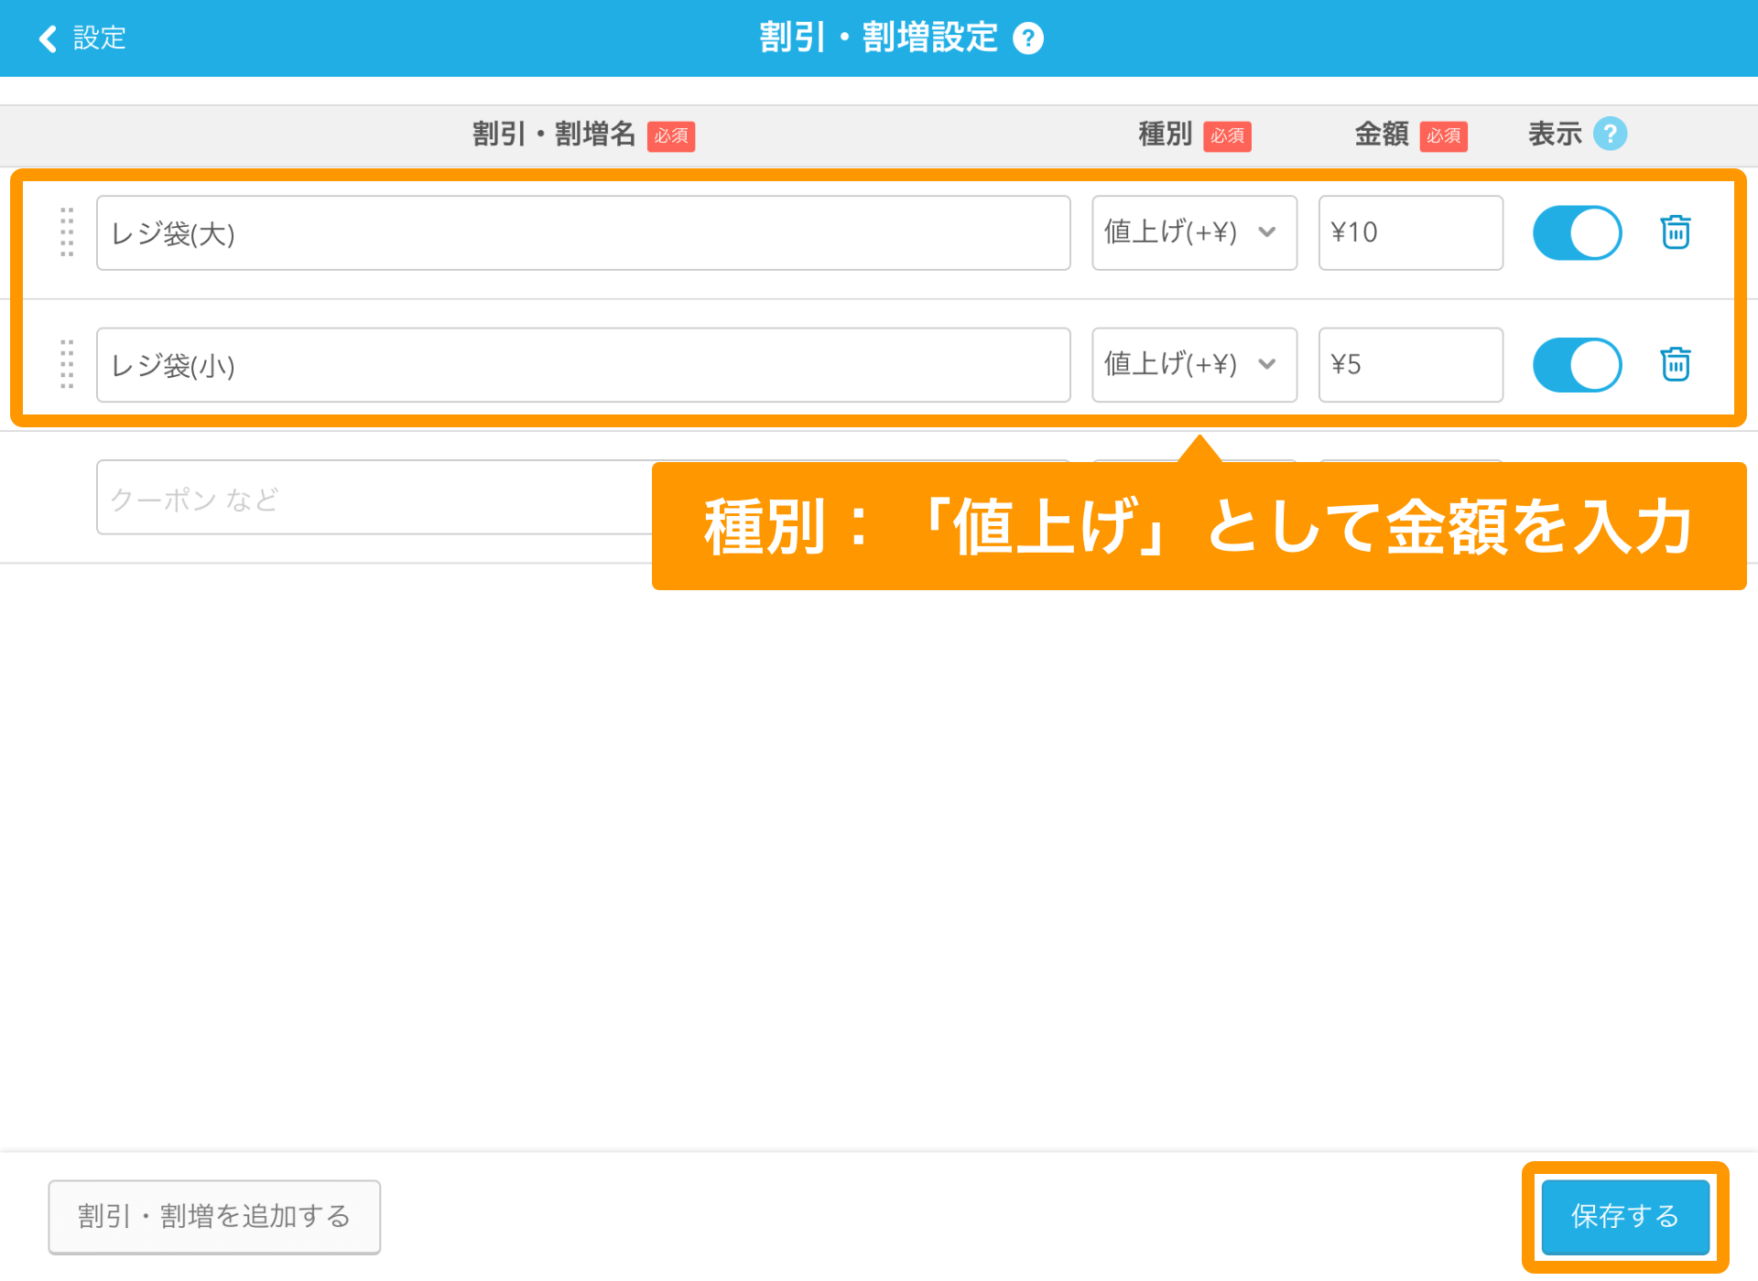The image size is (1758, 1281).
Task: Open 種別 dropdown for レジ袋(大)
Action: [1194, 232]
